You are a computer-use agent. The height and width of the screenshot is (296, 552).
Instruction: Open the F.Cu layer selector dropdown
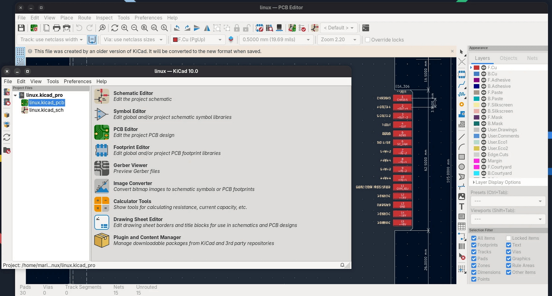coord(197,39)
